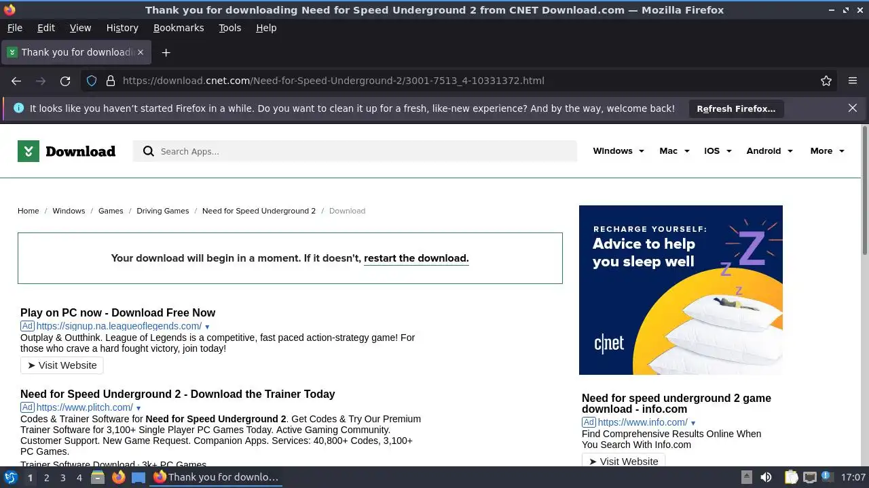Image resolution: width=869 pixels, height=488 pixels.
Task: Click the green CNET Download logo icon
Action: [29, 151]
